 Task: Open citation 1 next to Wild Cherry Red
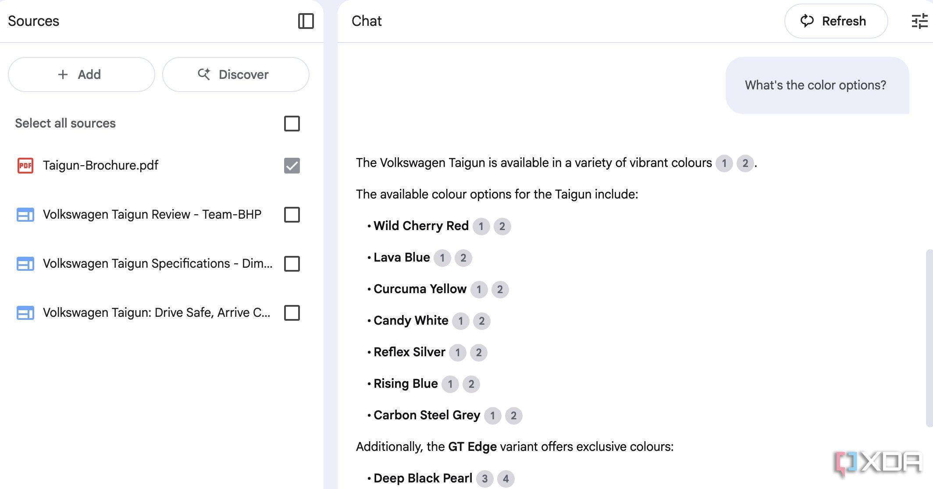pyautogui.click(x=481, y=227)
